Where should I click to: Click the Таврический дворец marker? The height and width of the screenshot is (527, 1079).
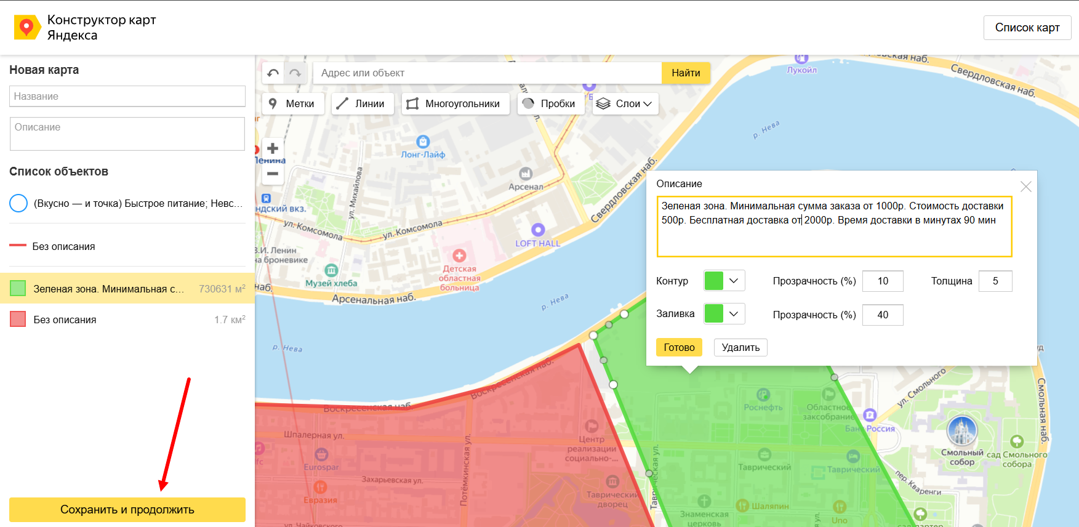tap(612, 481)
